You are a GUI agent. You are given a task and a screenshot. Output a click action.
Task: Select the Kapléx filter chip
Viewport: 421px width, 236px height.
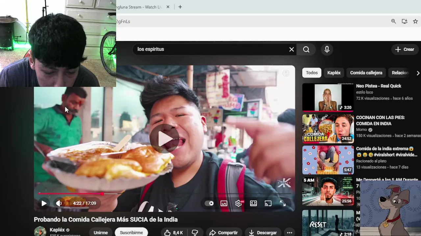coord(334,73)
